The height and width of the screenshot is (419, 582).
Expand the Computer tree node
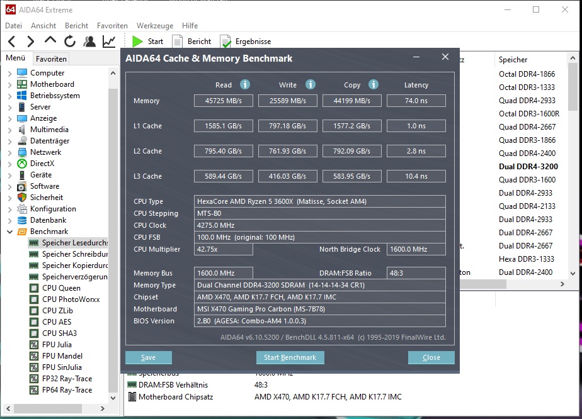tap(9, 74)
